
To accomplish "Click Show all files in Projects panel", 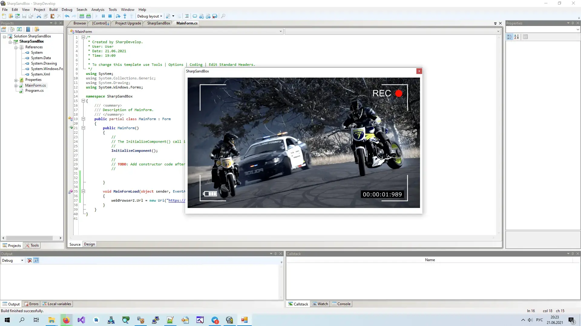I will (12, 29).
